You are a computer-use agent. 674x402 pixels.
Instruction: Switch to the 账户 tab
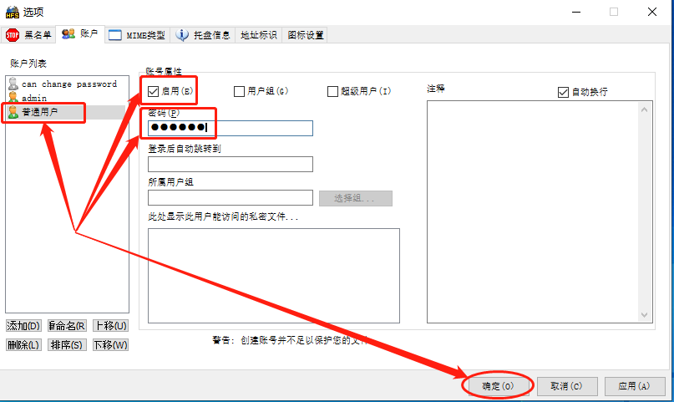80,34
